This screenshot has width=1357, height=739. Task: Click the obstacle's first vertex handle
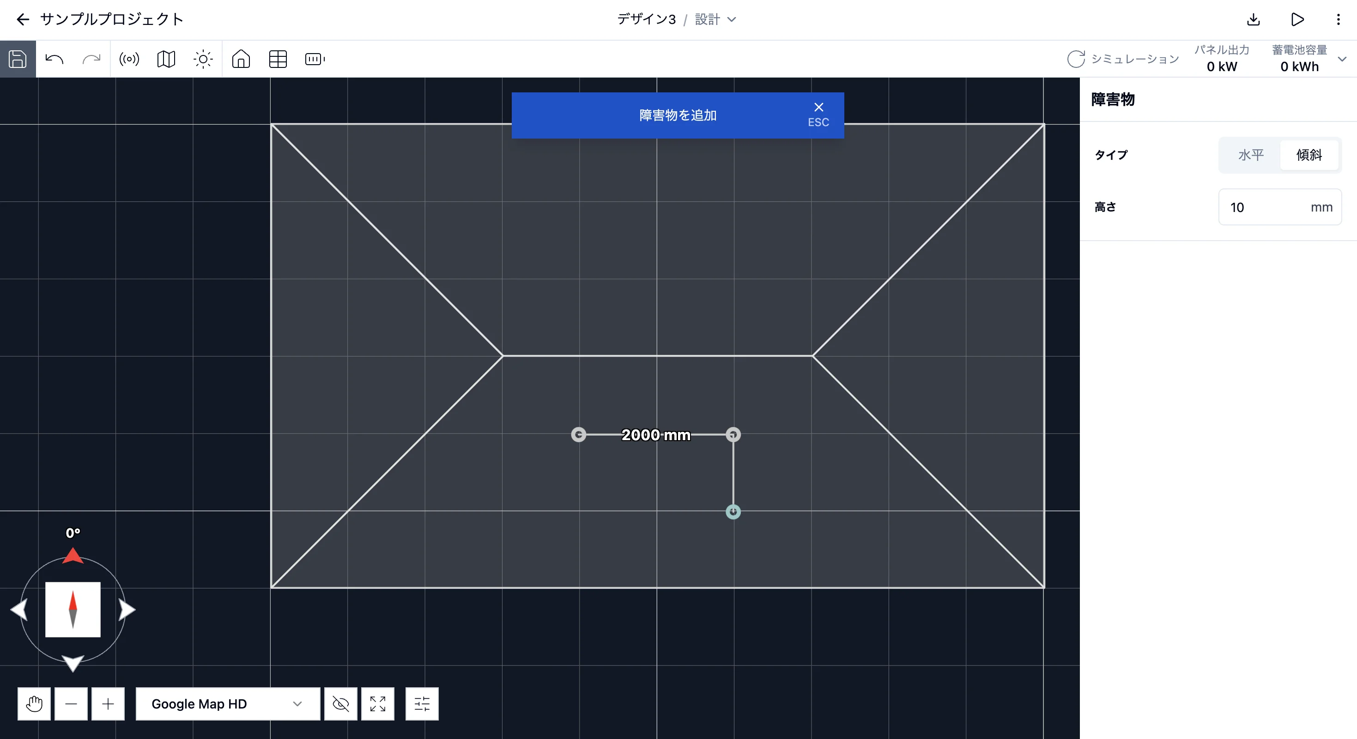point(578,435)
